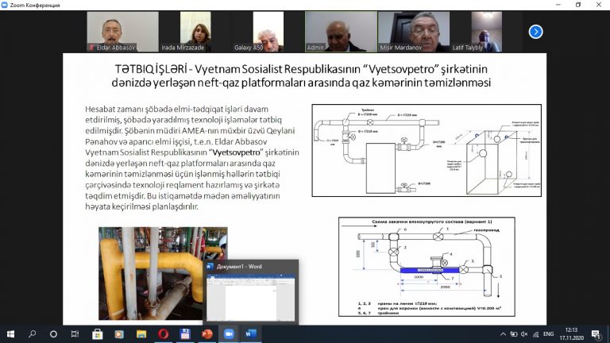Select Eldar Abbasov's video tile
610x343 pixels.
[x=110, y=32]
